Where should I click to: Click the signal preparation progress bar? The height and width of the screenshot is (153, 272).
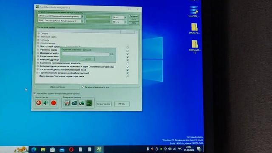tap(86, 54)
